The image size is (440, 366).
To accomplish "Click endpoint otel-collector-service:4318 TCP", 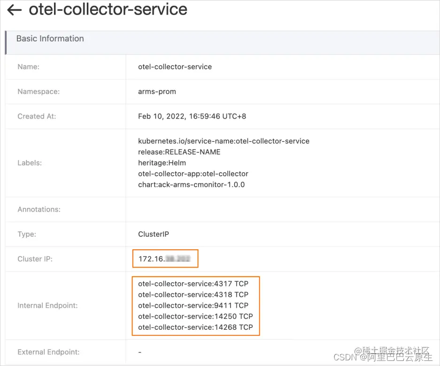I will click(193, 294).
